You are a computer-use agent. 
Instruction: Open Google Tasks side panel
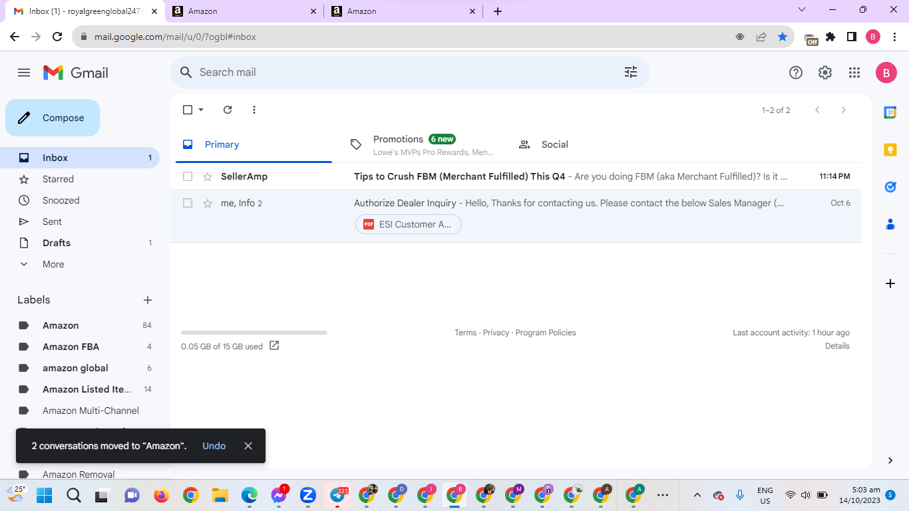[890, 187]
